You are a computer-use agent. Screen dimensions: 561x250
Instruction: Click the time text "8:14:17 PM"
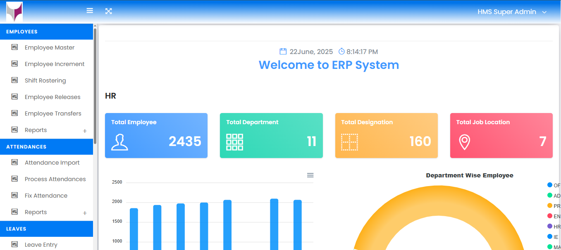coord(362,52)
